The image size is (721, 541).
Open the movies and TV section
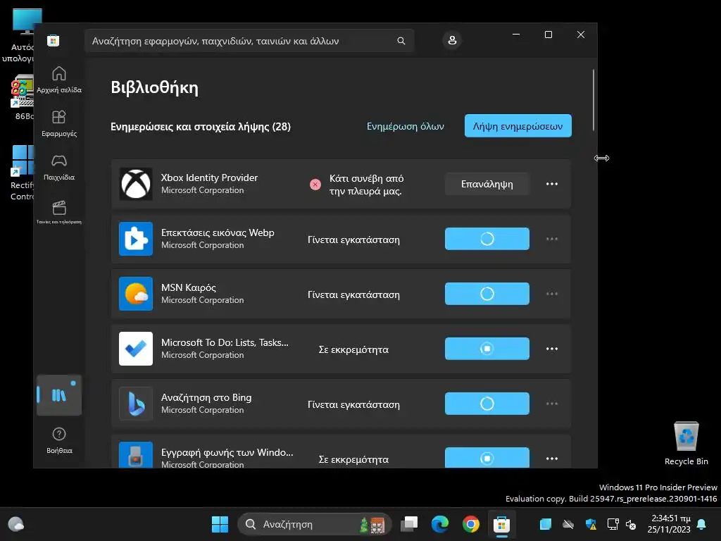59,211
